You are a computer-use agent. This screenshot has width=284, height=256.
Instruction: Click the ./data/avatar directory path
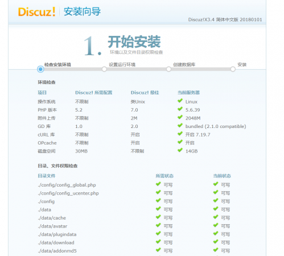tap(52, 226)
